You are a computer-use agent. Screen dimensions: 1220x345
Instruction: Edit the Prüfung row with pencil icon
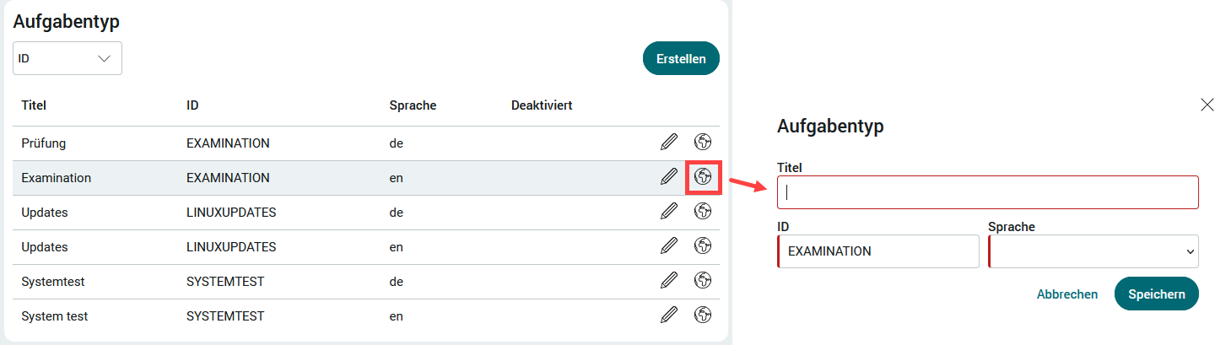pyautogui.click(x=669, y=143)
